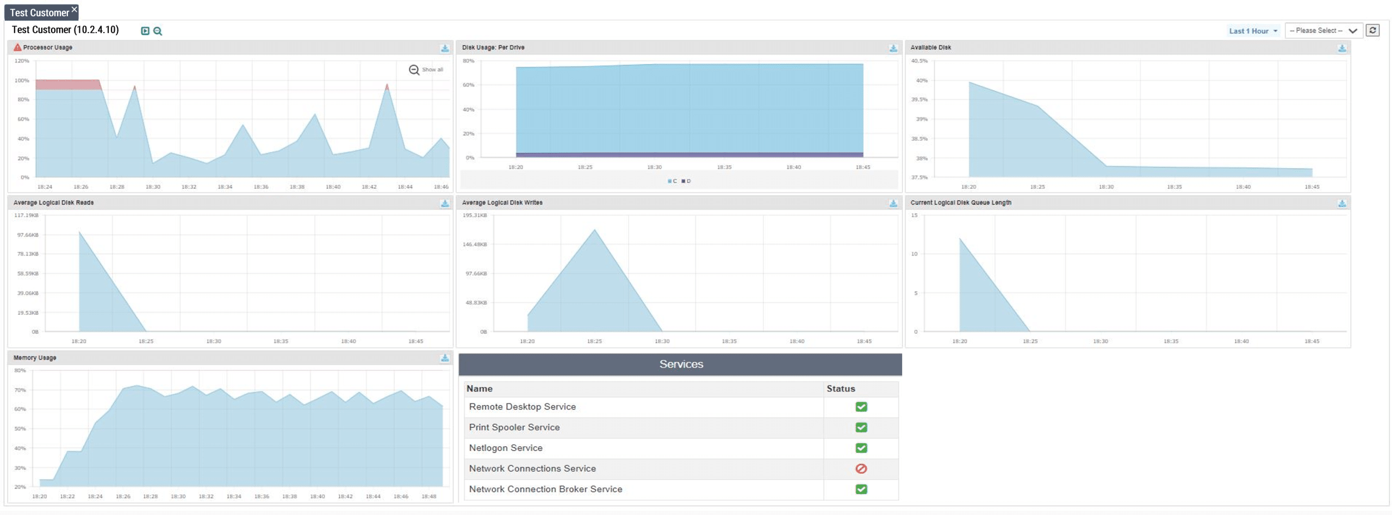Screen dimensions: 1392x515
Task: Download the Processor Usage chart
Action: click(444, 48)
